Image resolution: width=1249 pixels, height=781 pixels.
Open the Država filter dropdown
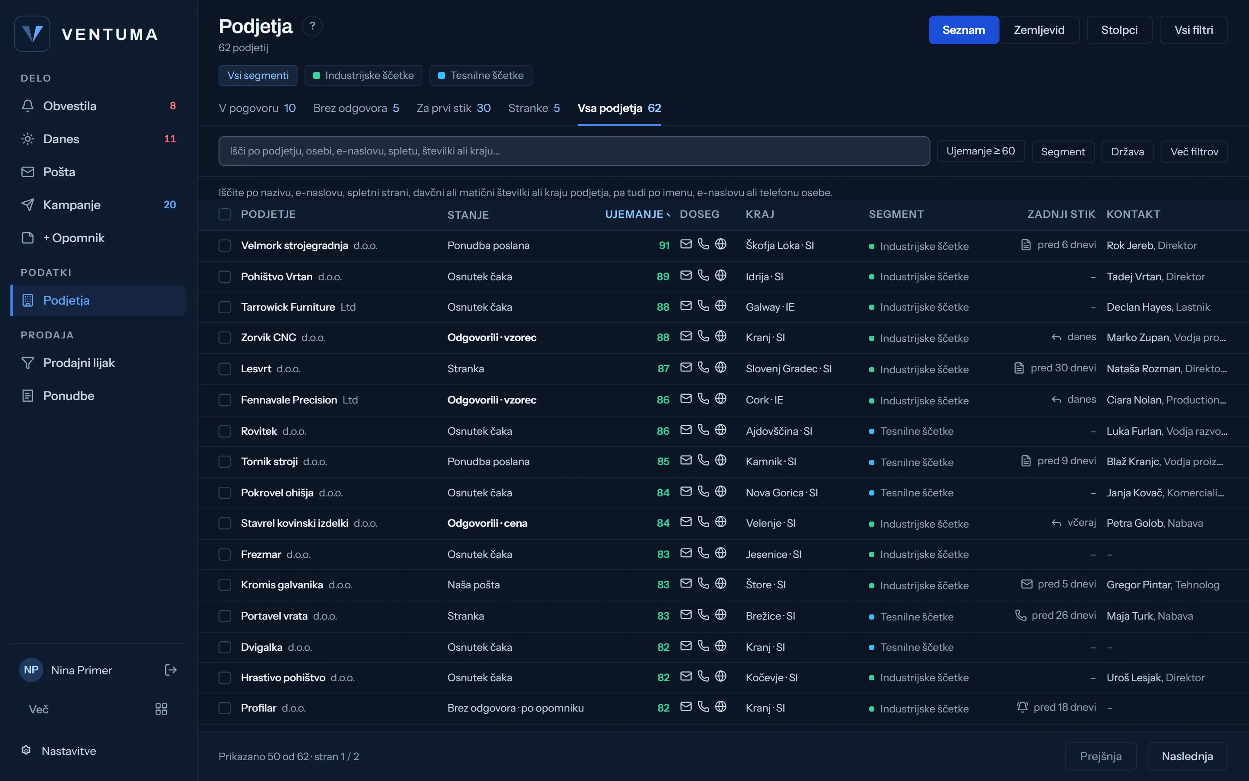coord(1127,152)
